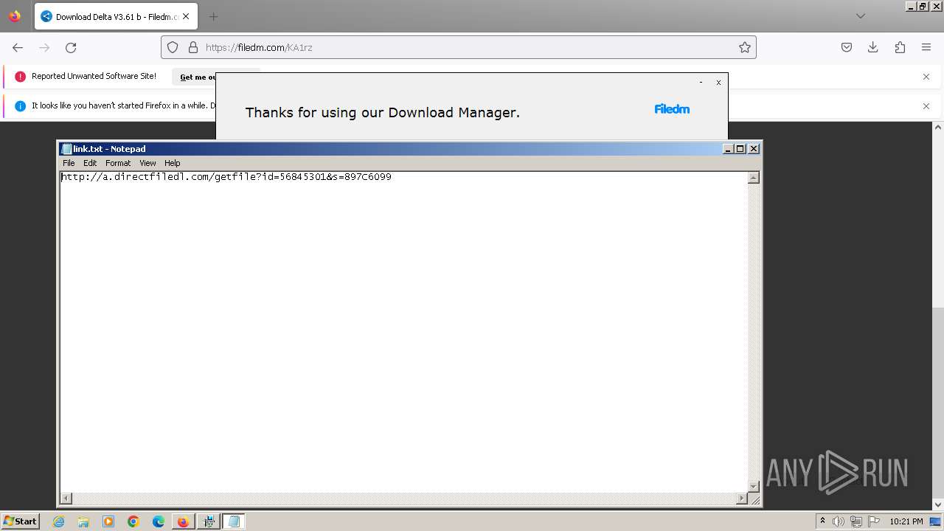This screenshot has width=944, height=531.
Task: Dismiss the Unwanted Software Site warning
Action: tap(926, 77)
